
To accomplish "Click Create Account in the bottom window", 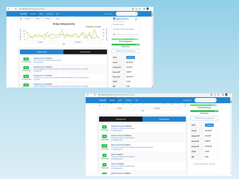I will click(187, 100).
